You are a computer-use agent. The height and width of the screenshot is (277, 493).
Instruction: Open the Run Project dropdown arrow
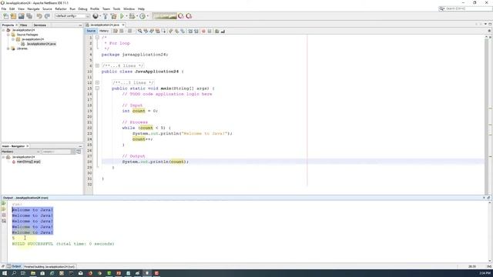coord(126,16)
